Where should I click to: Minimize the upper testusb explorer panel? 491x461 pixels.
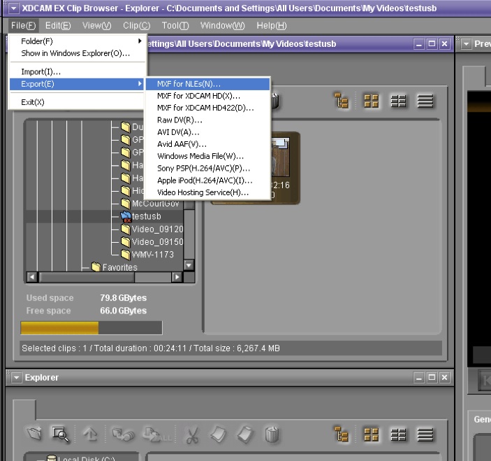[418, 44]
